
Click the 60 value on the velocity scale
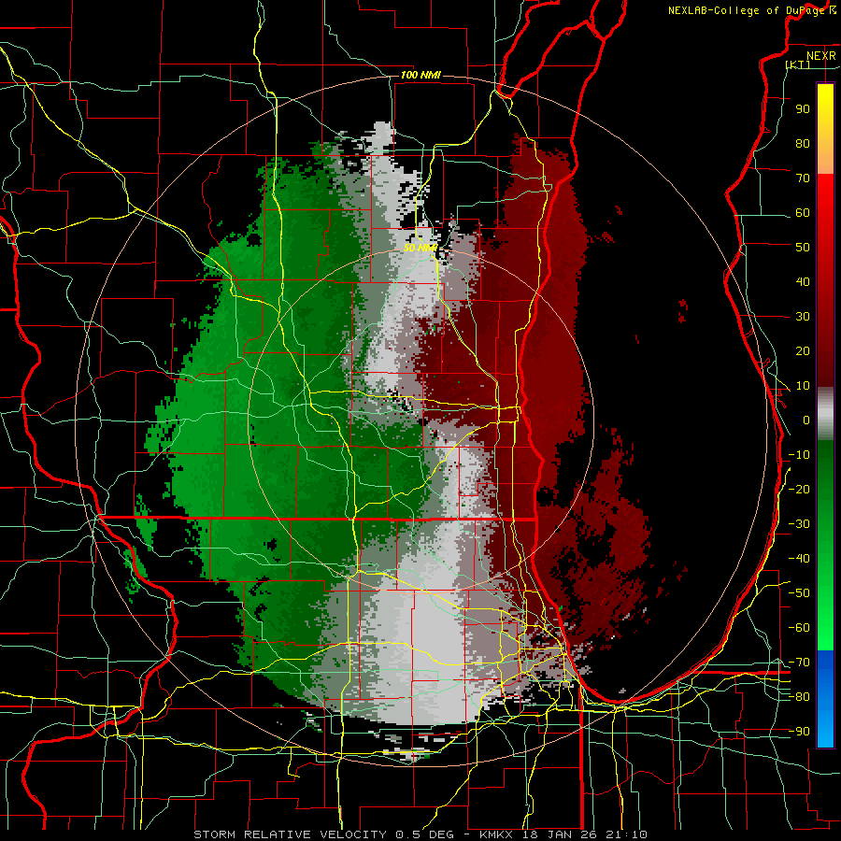pos(803,212)
